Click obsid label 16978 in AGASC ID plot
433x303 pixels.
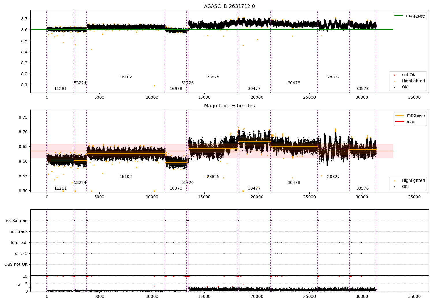click(x=176, y=89)
